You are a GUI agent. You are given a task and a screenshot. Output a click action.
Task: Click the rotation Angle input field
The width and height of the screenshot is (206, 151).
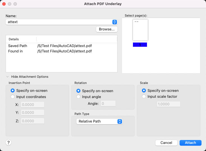(108, 104)
